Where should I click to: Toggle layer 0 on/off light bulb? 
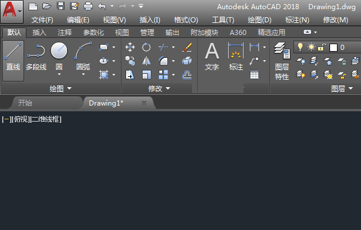tap(300, 47)
